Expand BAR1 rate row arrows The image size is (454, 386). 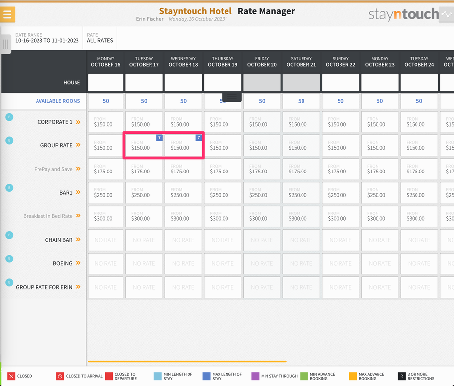pos(78,192)
